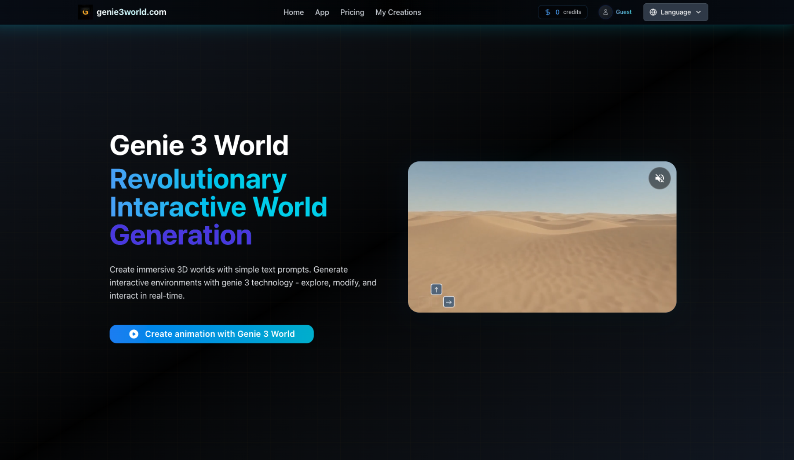Viewport: 794px width, 460px height.
Task: Expand the Language dropdown
Action: 675,12
